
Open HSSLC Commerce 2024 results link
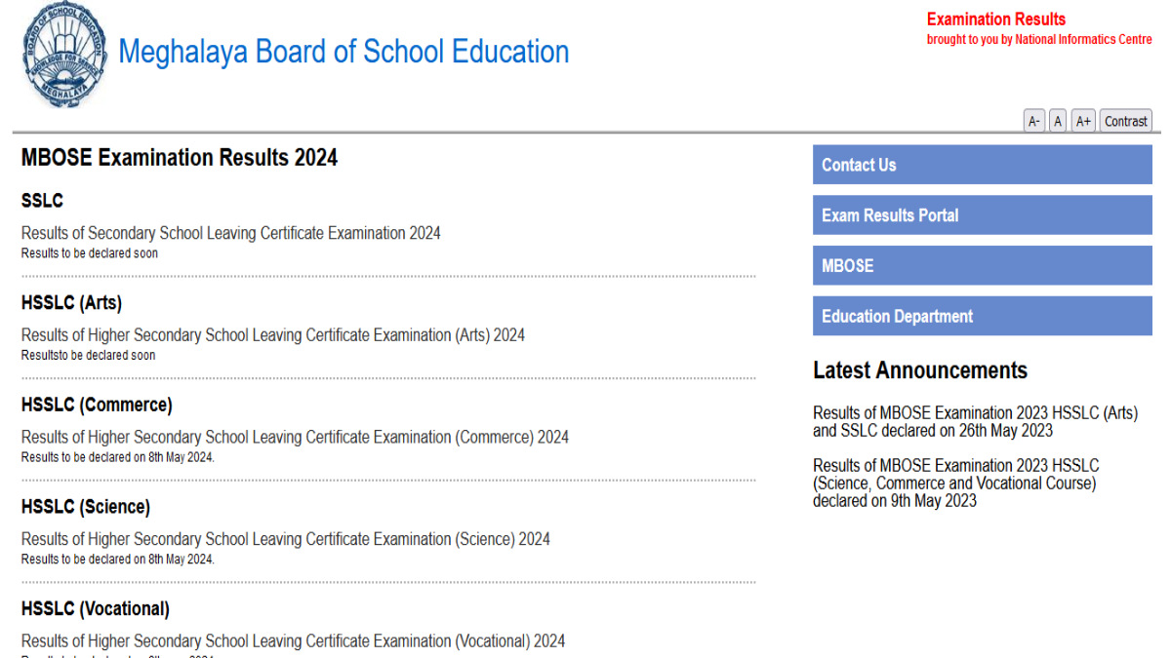click(x=295, y=437)
